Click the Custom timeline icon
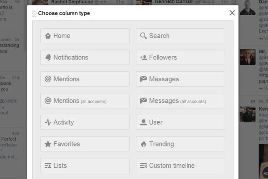This screenshot has height=179, width=268. 143,166
